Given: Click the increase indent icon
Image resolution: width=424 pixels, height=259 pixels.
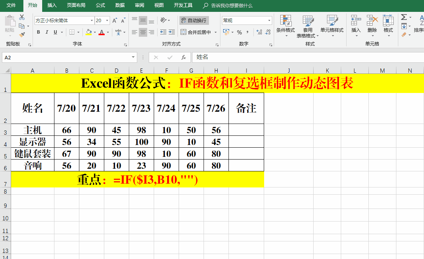Looking at the screenshot, I should tap(171, 33).
